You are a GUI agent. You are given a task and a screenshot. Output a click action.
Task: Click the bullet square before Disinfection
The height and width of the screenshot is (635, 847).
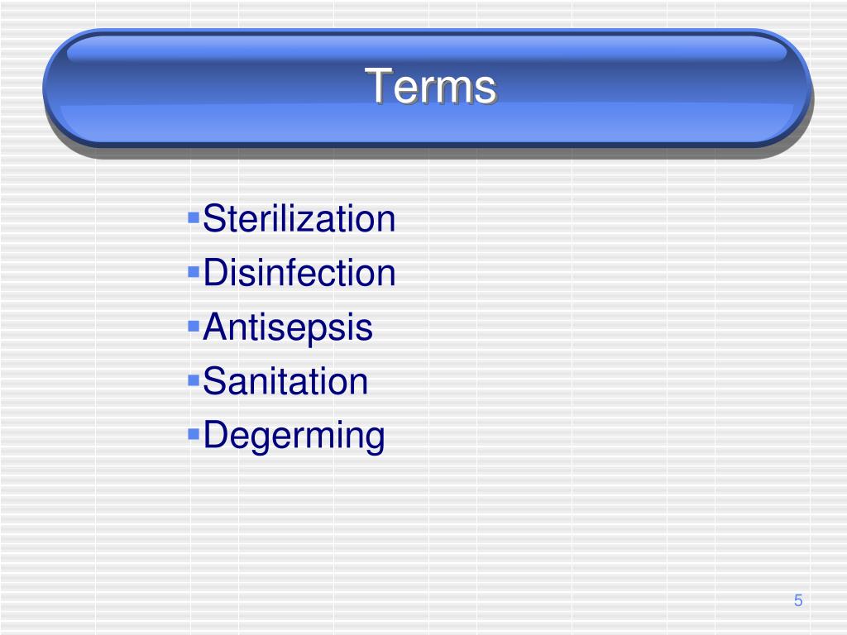coord(194,271)
